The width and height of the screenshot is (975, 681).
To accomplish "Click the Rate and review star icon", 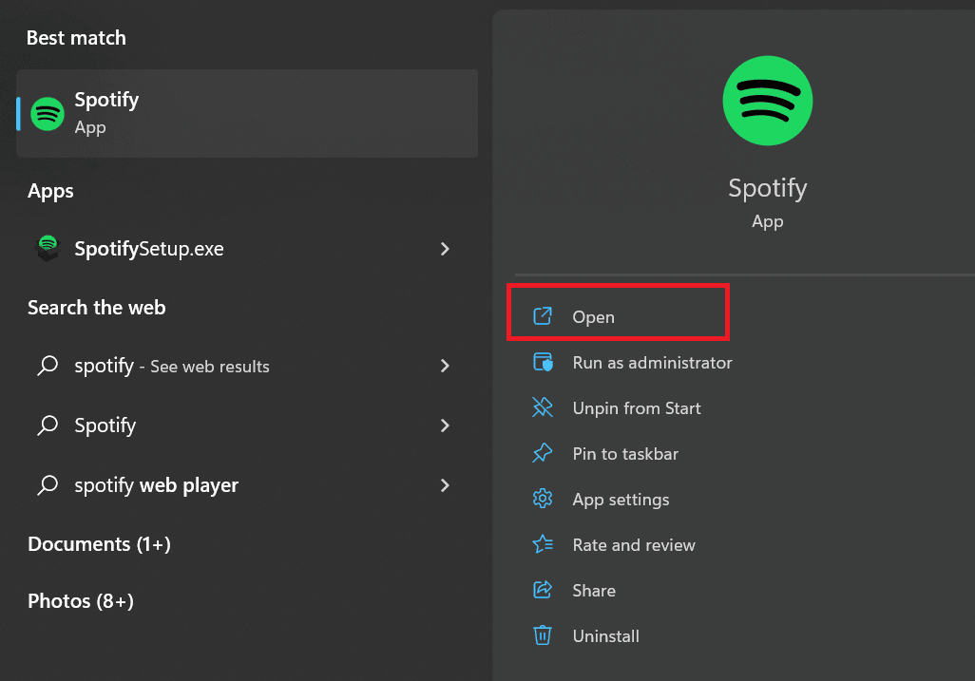I will (x=543, y=544).
